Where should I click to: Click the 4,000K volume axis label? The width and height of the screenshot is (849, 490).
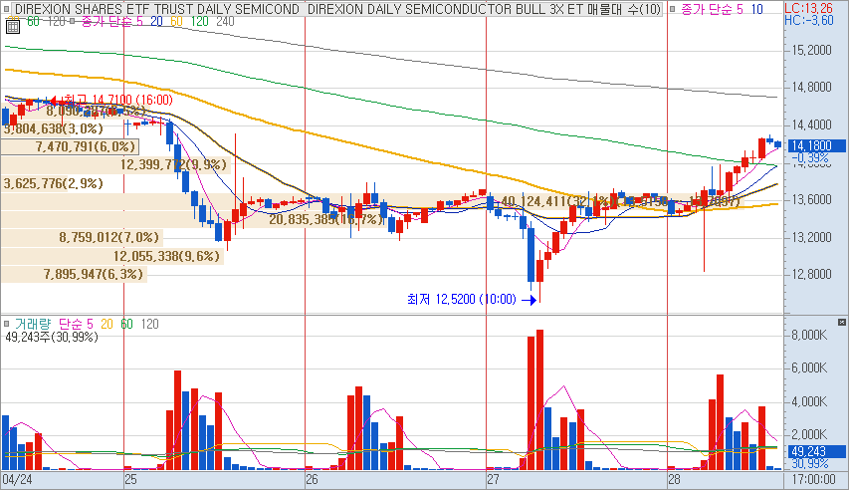click(x=809, y=401)
